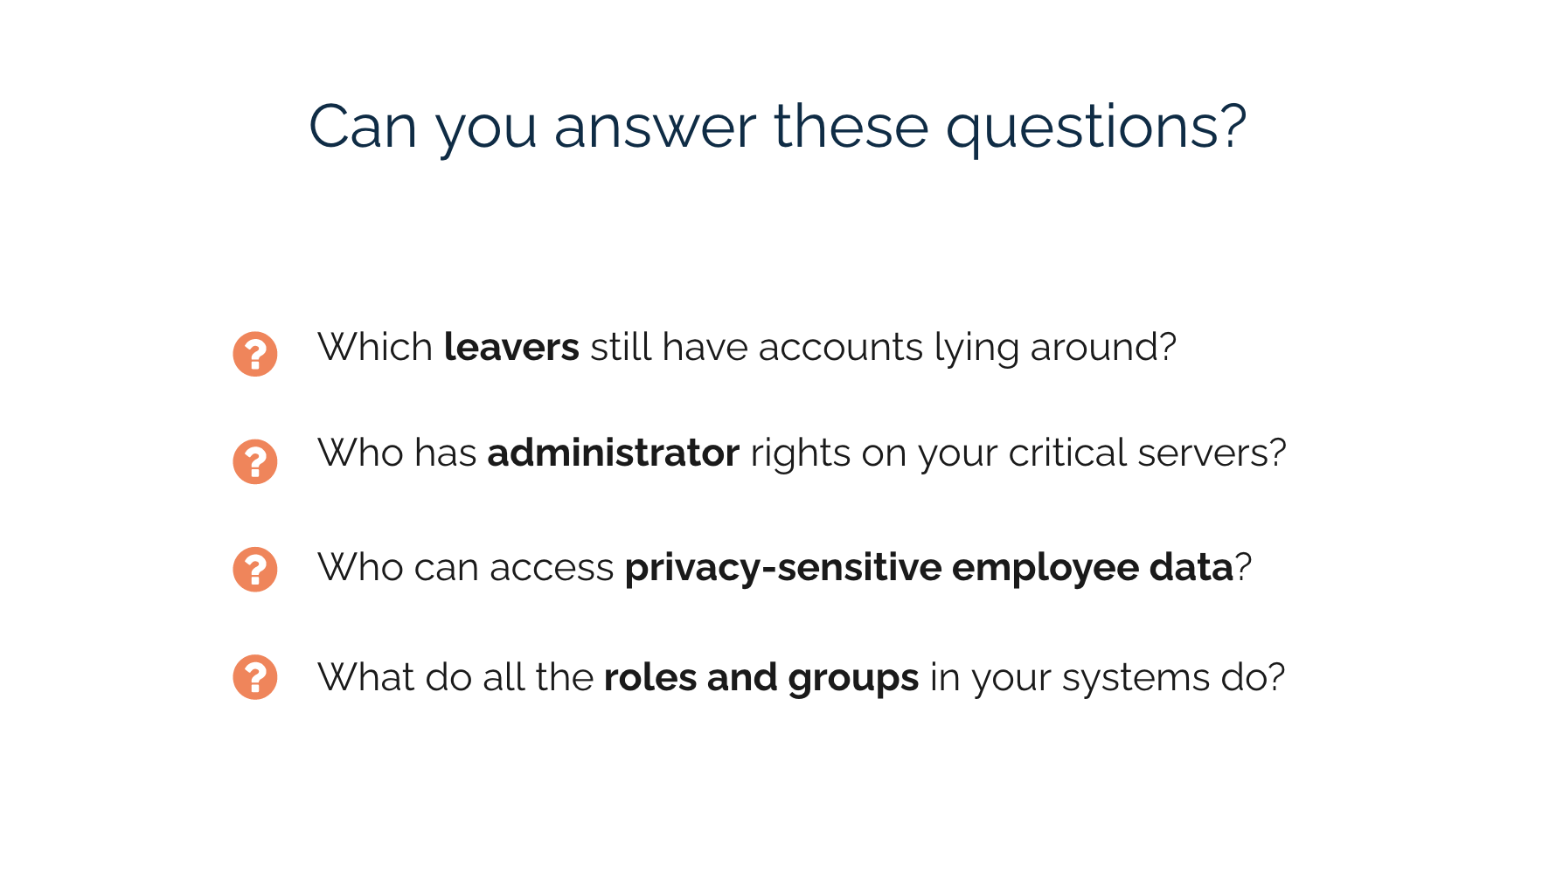Click the word 'Can' in the title
The image size is (1556, 872).
point(363,128)
